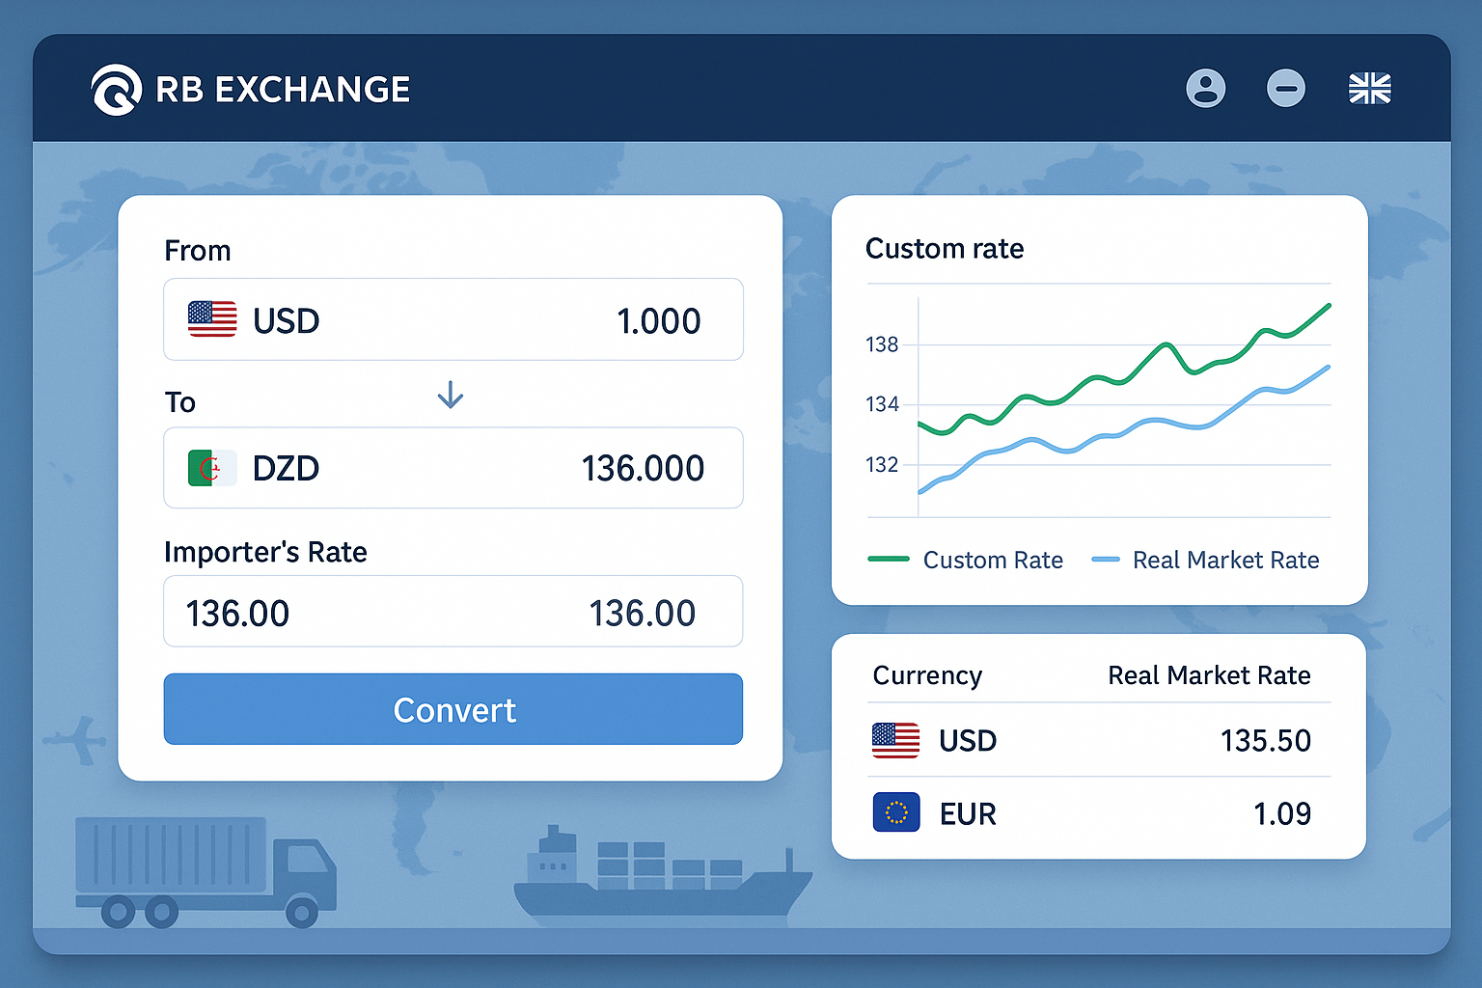Viewport: 1482px width, 988px height.
Task: Click the down arrow between From and To
Action: pos(450,395)
